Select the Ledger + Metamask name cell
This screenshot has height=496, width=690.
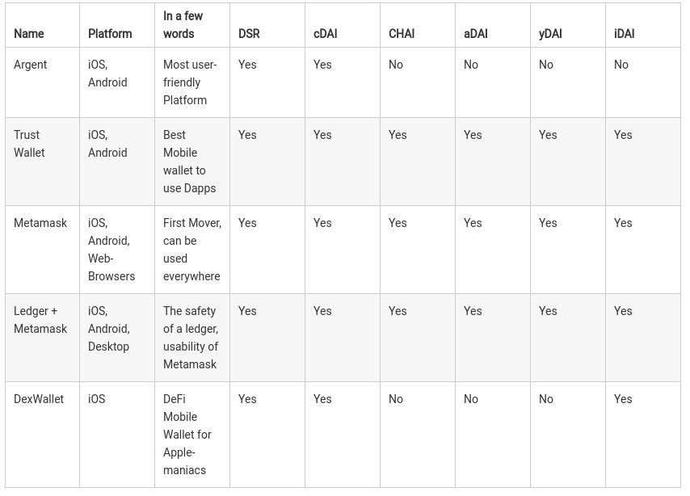coord(40,320)
